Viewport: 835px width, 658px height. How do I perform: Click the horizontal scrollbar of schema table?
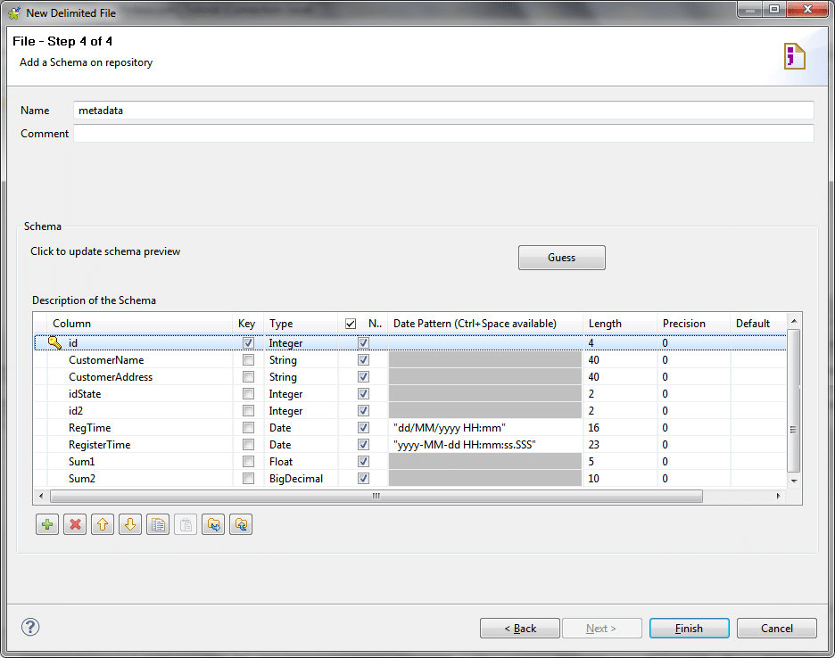point(376,496)
